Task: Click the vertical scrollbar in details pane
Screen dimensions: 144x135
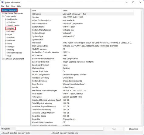Action: tap(142, 58)
